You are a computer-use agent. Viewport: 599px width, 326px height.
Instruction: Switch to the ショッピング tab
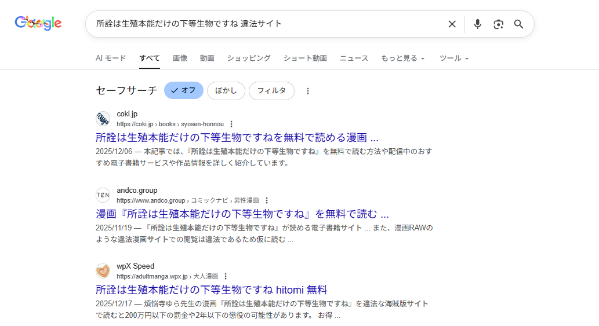coord(249,58)
